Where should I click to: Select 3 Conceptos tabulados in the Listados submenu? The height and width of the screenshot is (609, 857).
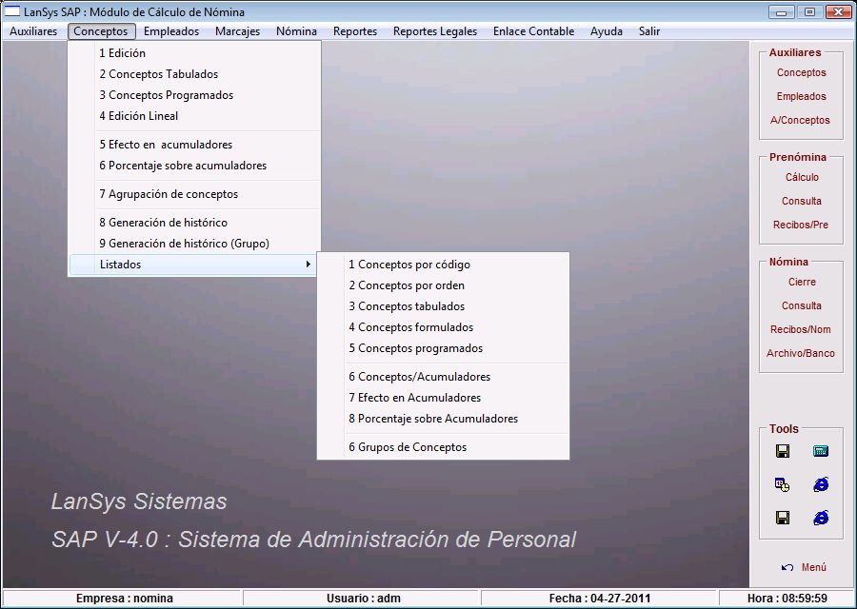tap(443, 306)
